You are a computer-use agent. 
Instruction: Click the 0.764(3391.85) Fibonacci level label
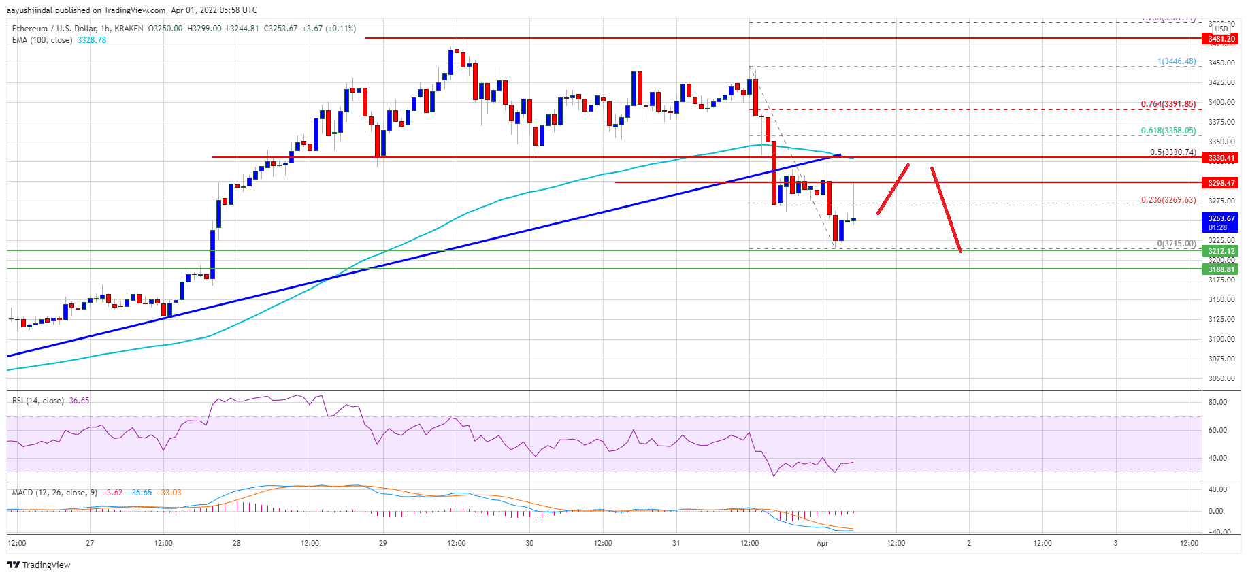(1168, 104)
